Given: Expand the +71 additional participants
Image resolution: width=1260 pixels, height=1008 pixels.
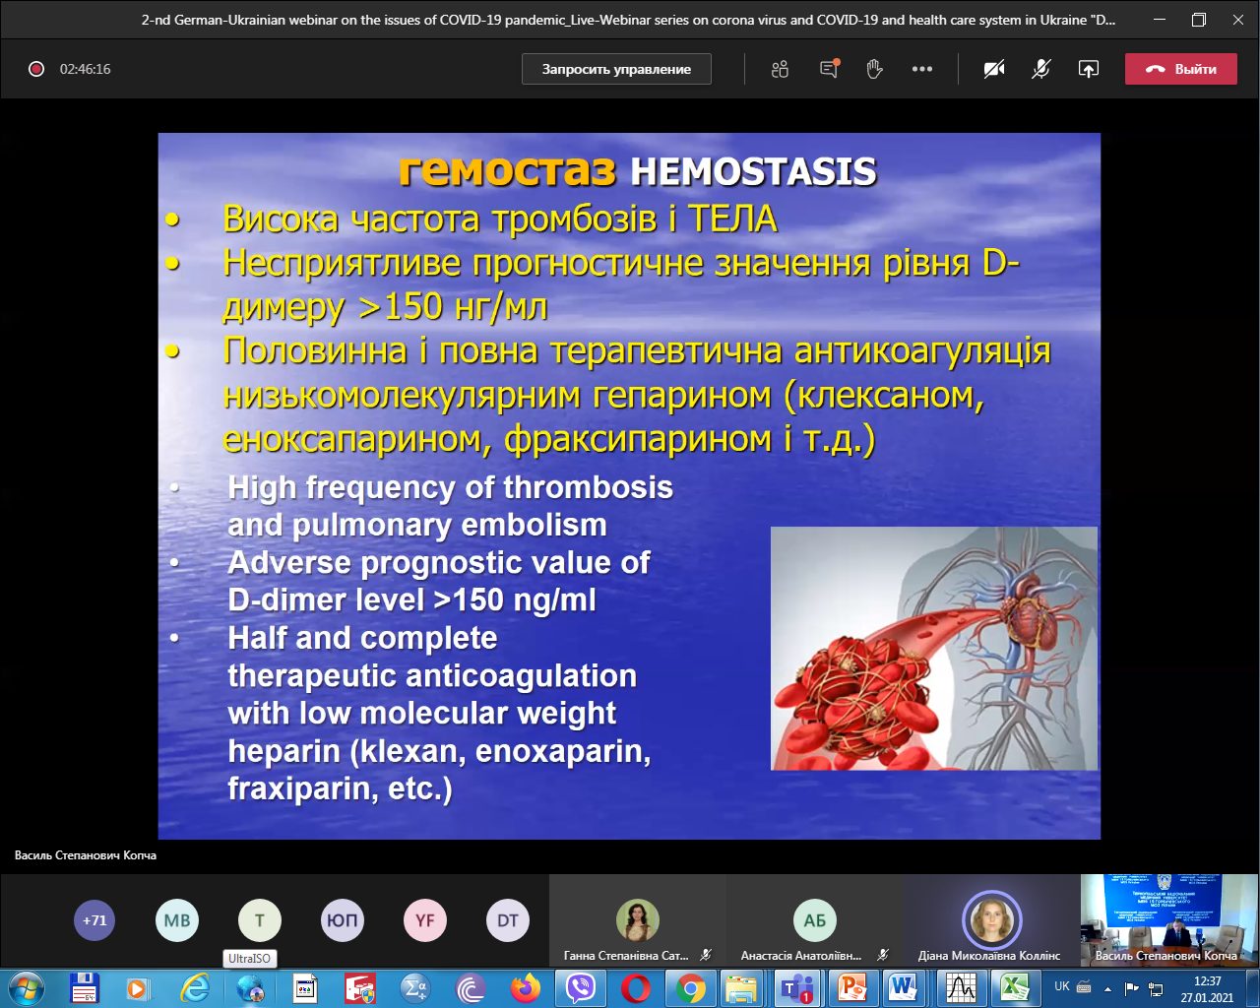Looking at the screenshot, I should click(94, 920).
